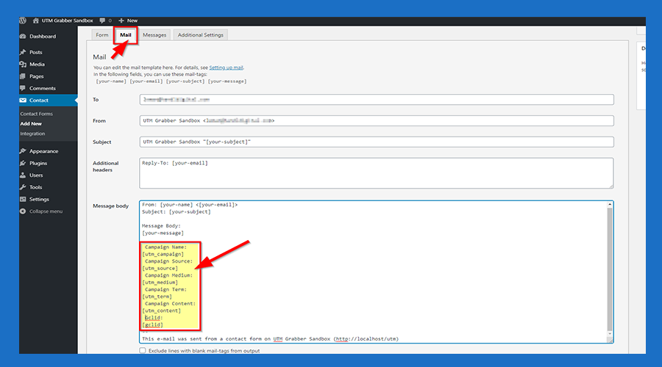The width and height of the screenshot is (662, 367).
Task: Open the Plugins menu
Action: click(38, 163)
